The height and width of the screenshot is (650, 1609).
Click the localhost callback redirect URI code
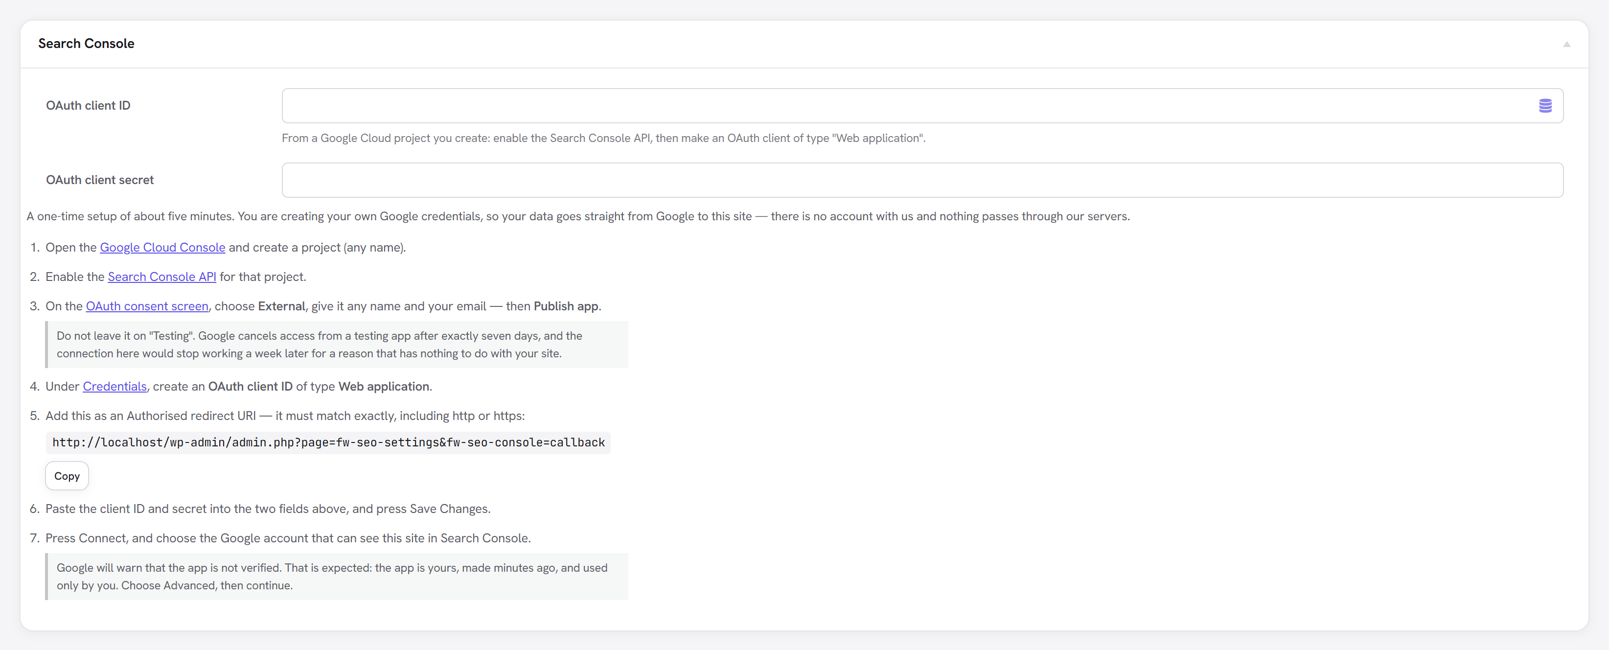point(328,442)
